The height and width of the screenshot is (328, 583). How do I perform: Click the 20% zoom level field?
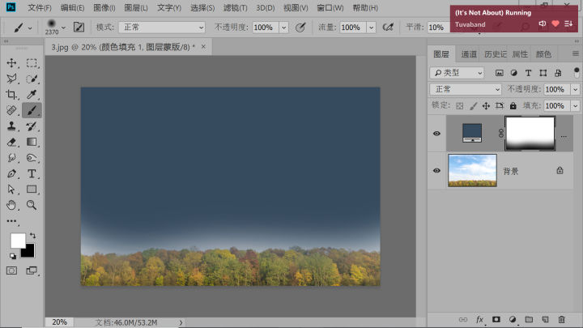point(60,322)
